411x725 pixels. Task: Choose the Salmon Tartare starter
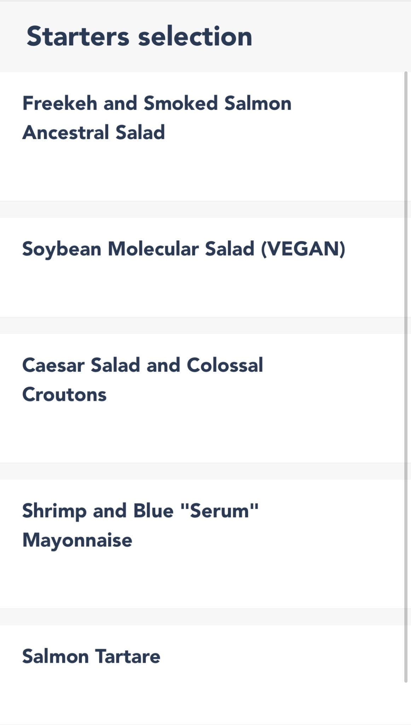coord(91,656)
